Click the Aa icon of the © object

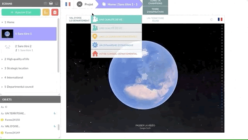pyautogui.click(x=2, y=107)
